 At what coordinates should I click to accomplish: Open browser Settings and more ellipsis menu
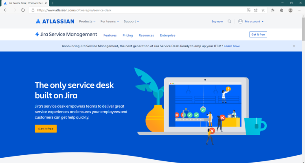pyautogui.click(x=299, y=10)
